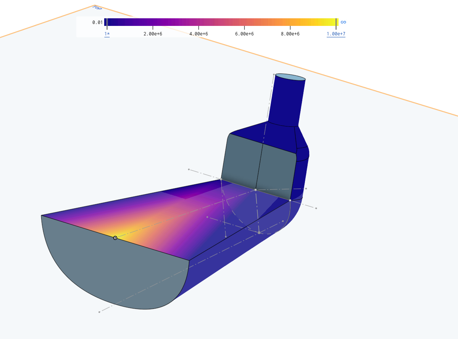This screenshot has width=458, height=339.
Task: Click the infinity symbol on the colorbar
Action: click(x=343, y=22)
